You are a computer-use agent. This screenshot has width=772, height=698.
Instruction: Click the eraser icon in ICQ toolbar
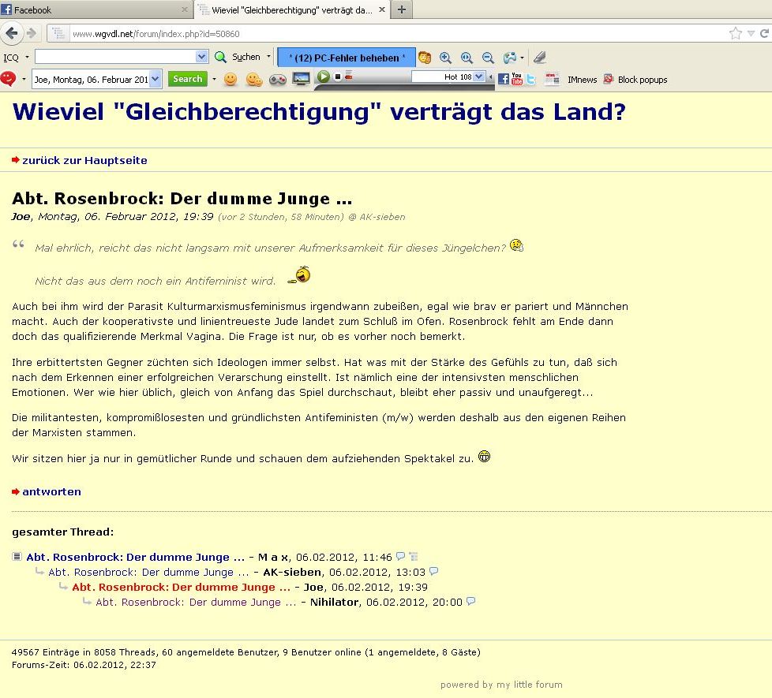pos(539,57)
